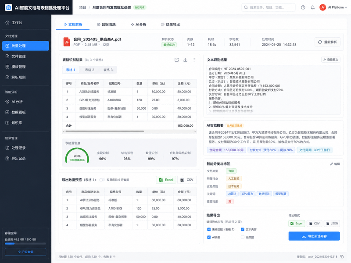Open the help question mark icon

pos(303,7)
